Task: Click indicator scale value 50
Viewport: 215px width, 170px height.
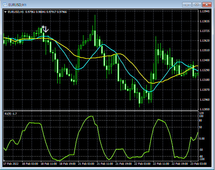Action: coord(200,127)
